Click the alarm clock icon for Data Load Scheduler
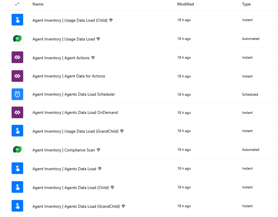The width and height of the screenshot is (278, 217). (x=17, y=94)
